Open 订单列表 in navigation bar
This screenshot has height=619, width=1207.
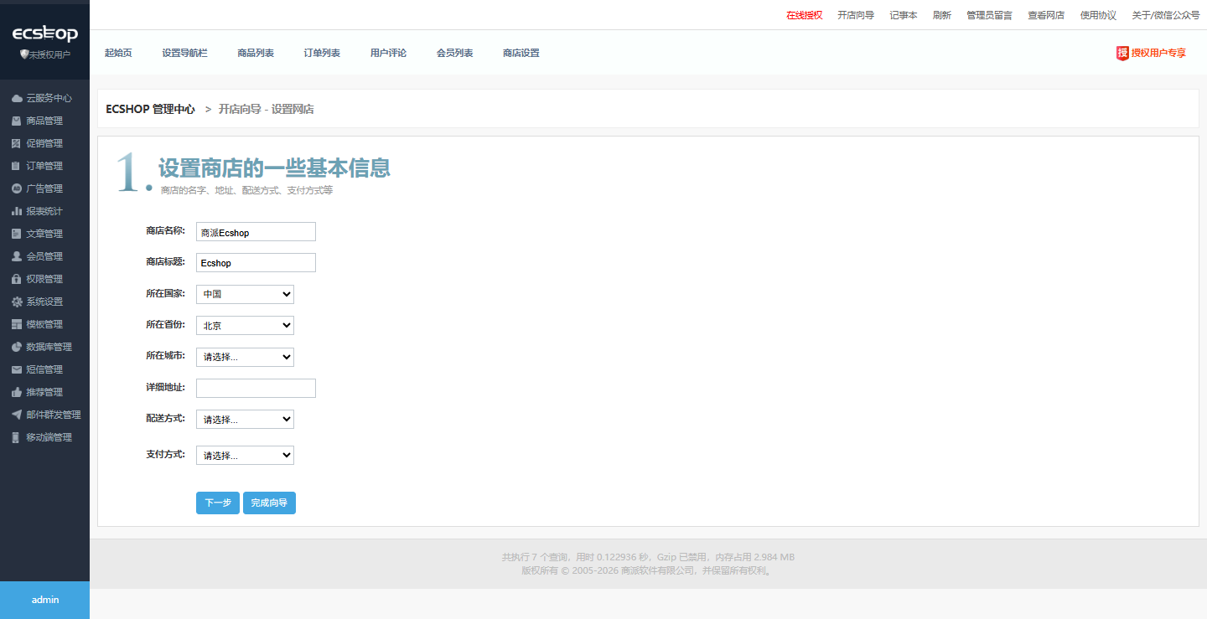pos(322,53)
